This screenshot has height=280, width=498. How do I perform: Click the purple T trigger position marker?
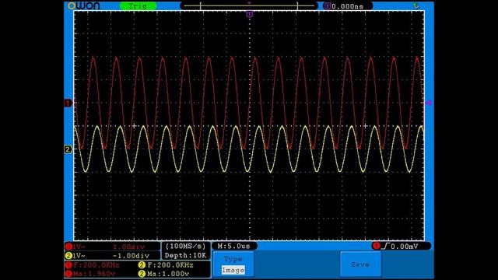coord(250,14)
